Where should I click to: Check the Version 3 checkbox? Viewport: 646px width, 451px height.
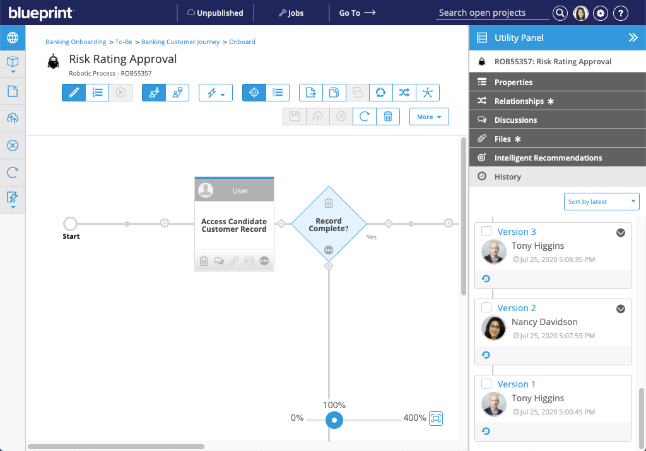(x=486, y=232)
